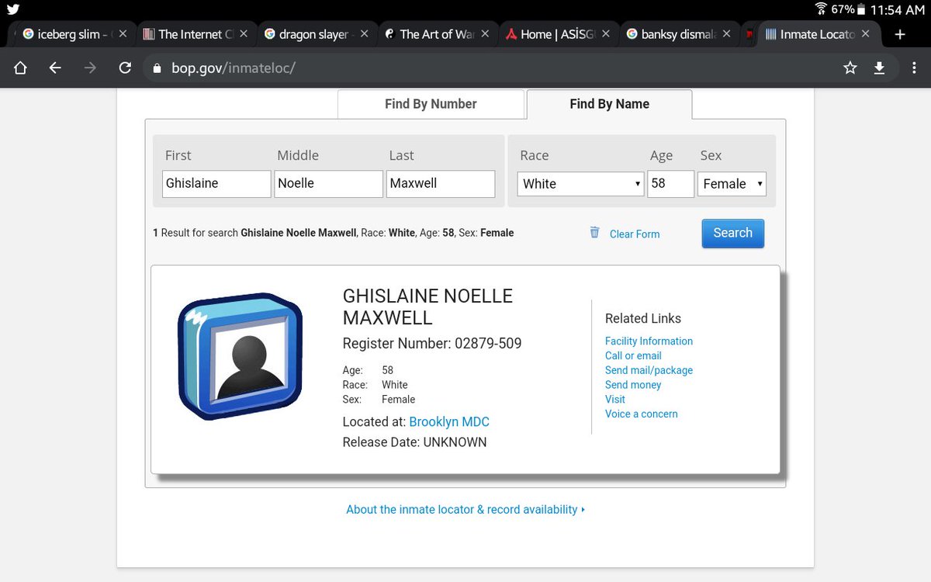931x582 pixels.
Task: Close The Art of War tab
Action: click(485, 34)
